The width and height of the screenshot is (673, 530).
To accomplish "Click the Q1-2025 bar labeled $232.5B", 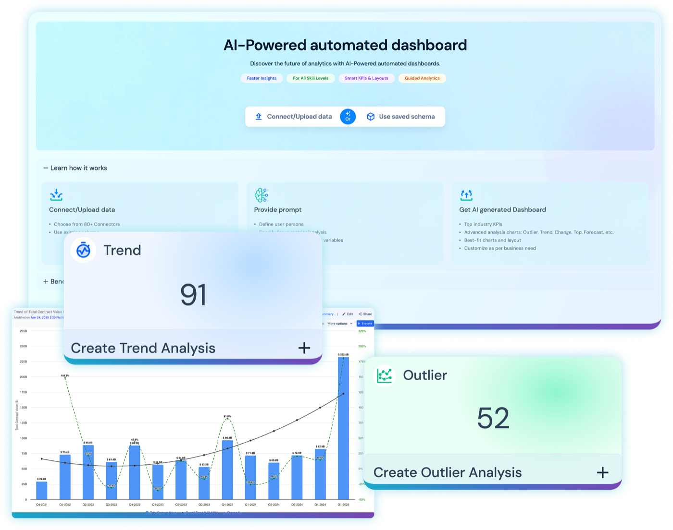I will [x=343, y=428].
